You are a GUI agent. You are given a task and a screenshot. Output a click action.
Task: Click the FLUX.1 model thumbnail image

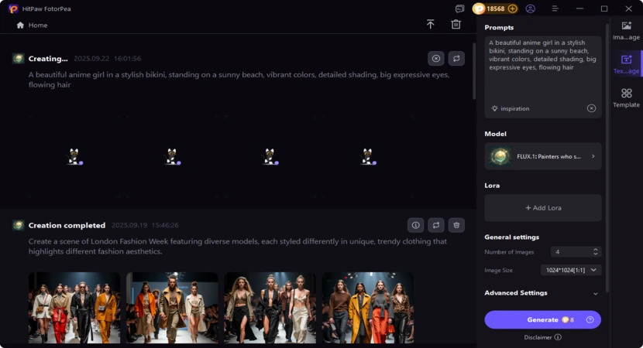500,156
